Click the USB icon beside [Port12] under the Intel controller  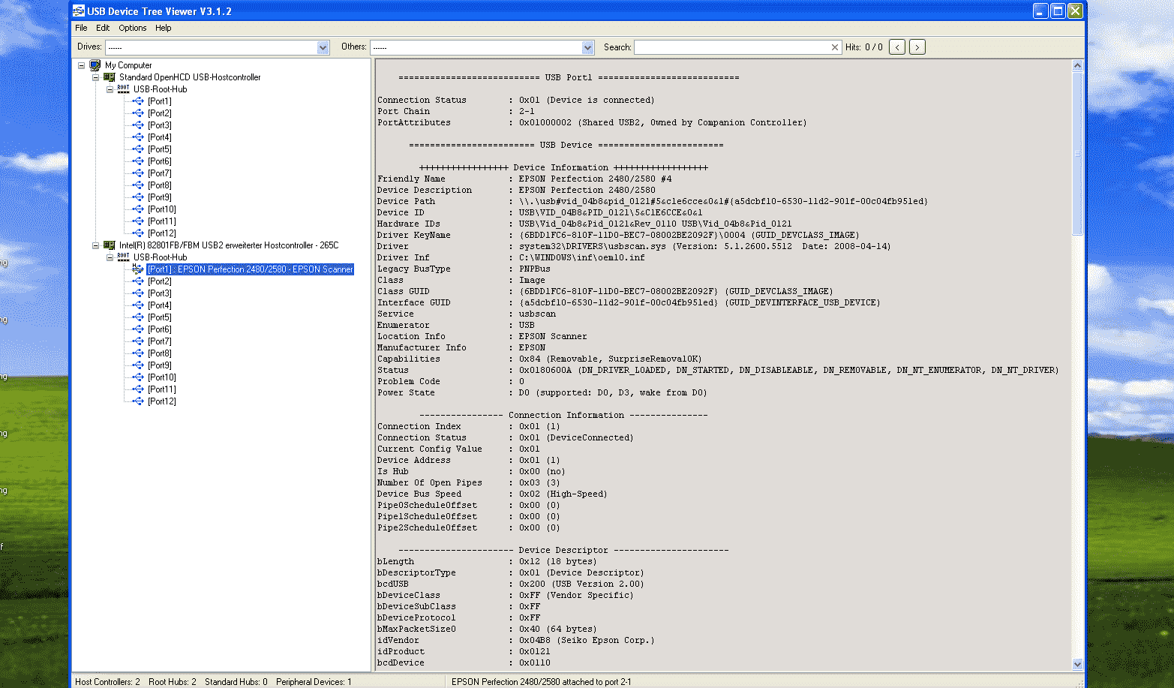coord(138,401)
